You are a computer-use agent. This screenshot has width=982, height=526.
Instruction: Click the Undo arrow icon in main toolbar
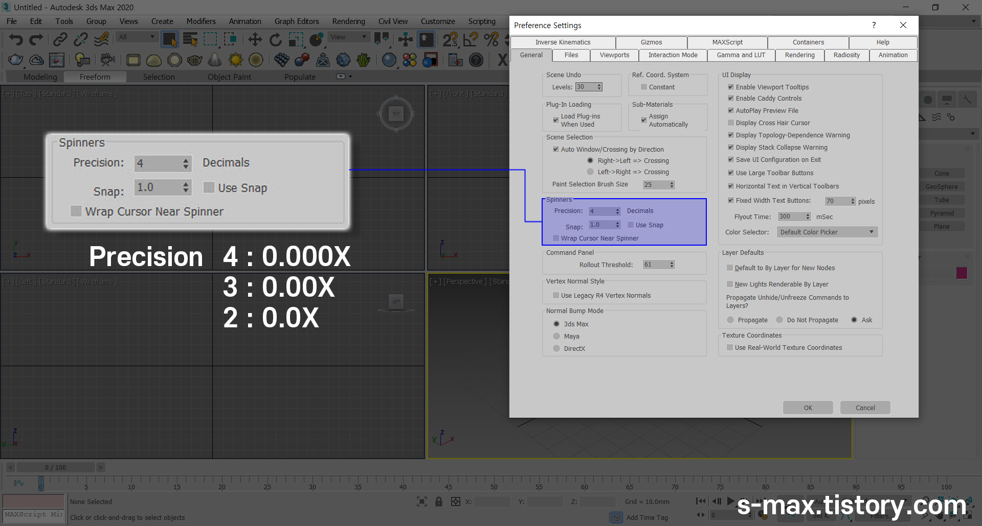pos(16,39)
